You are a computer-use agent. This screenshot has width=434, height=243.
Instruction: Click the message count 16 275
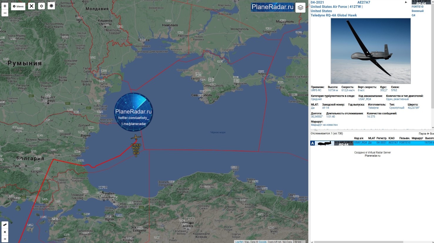tap(371, 117)
